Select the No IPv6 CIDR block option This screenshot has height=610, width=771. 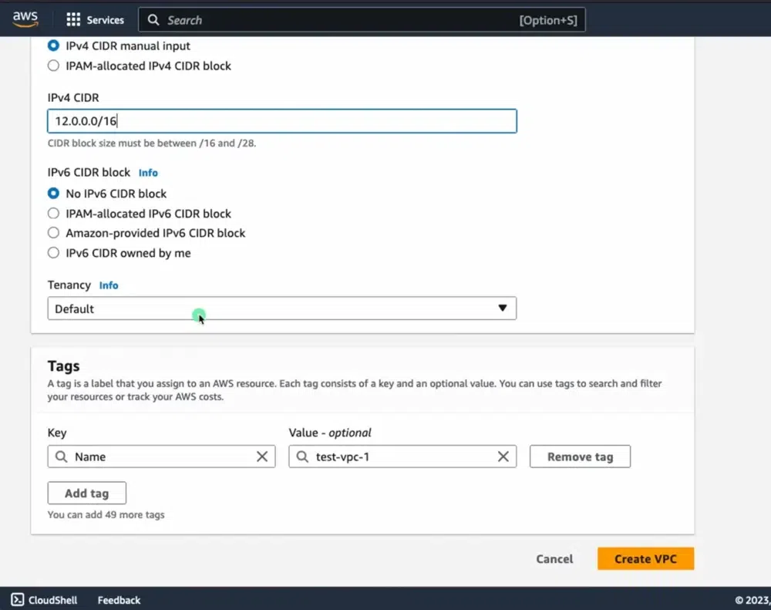pyautogui.click(x=52, y=194)
